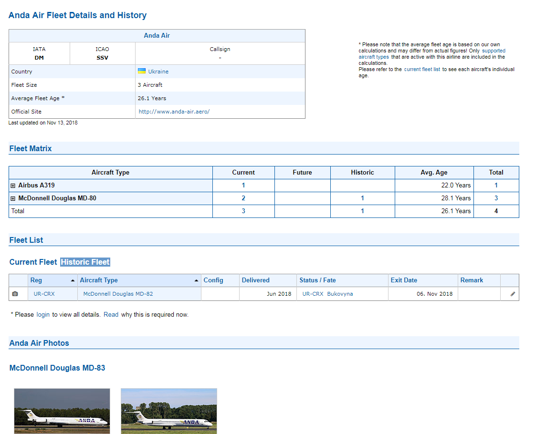Expand the Airbus A319 row
557x434 pixels.
click(13, 186)
